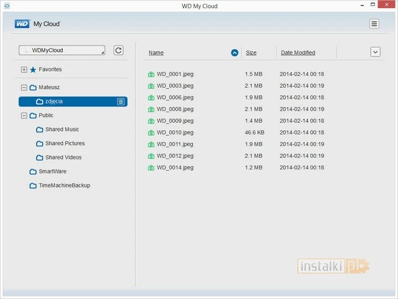Click the camera icon of WD_0011.jpeg
Image resolution: width=398 pixels, height=299 pixels.
151,145
